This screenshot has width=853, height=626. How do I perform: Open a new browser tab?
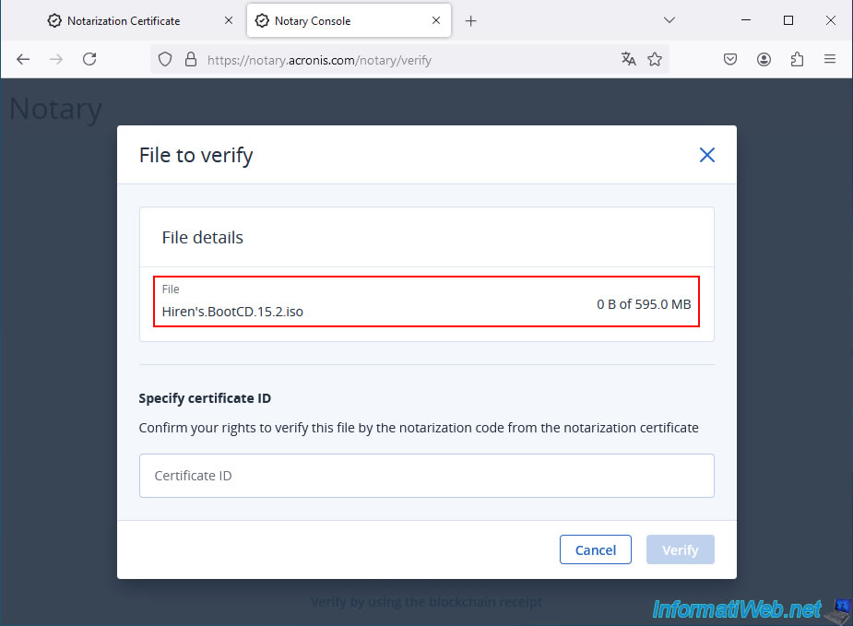coord(470,20)
